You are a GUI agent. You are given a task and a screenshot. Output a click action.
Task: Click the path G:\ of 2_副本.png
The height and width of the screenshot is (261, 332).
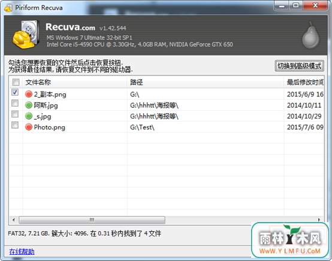click(x=135, y=94)
